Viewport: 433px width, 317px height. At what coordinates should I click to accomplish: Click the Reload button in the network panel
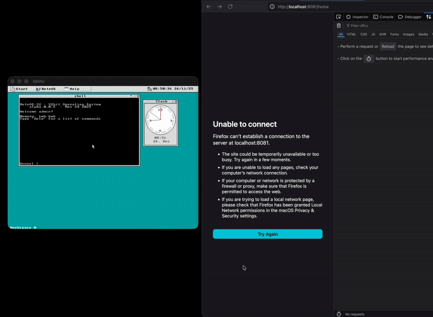pyautogui.click(x=388, y=46)
